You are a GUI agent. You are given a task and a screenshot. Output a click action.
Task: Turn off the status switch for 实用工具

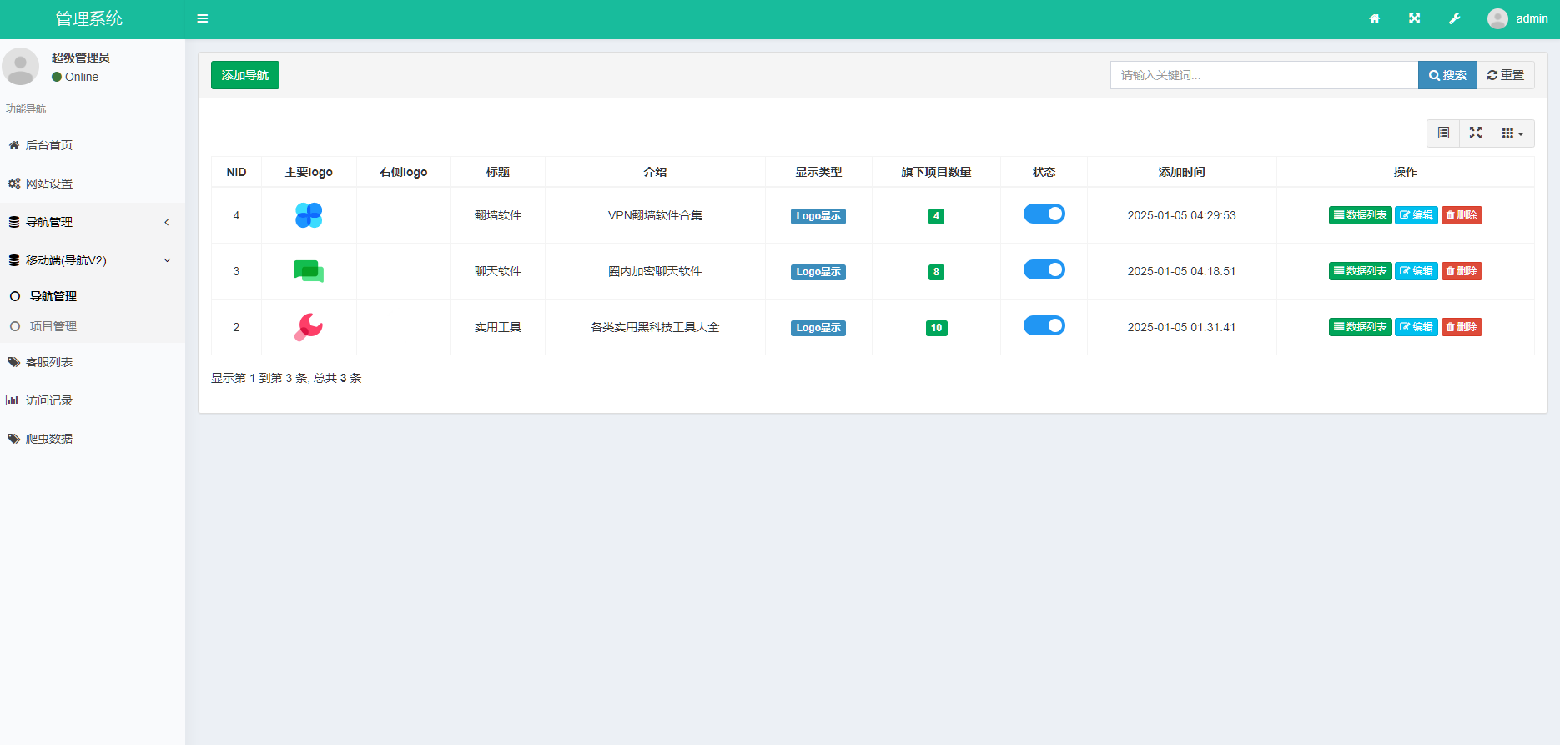pos(1044,326)
